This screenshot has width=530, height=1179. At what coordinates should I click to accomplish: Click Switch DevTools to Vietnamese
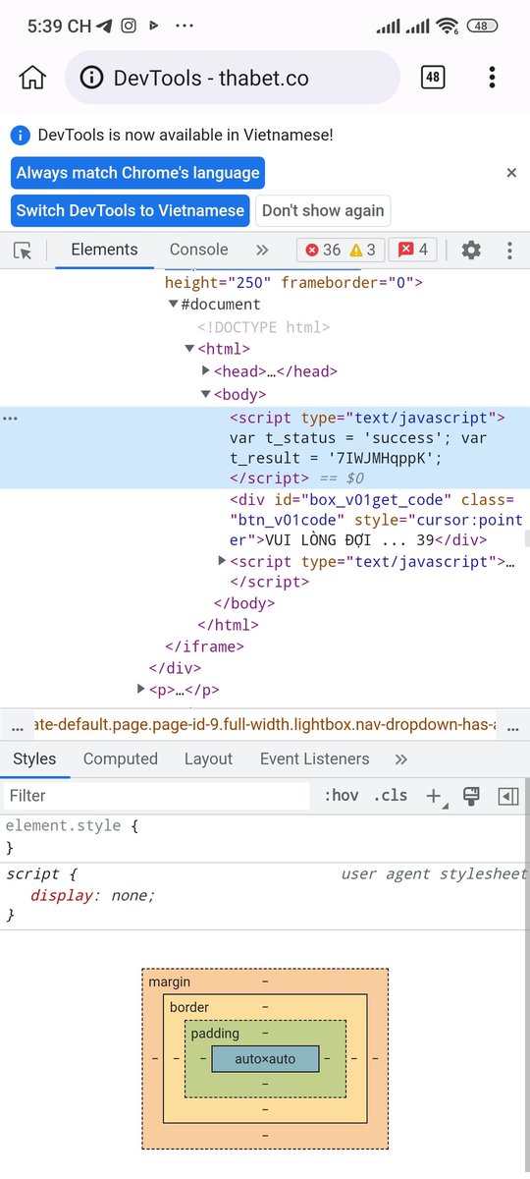tap(131, 210)
